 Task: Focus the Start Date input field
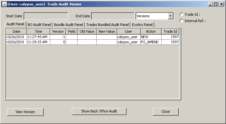(x=46, y=16)
